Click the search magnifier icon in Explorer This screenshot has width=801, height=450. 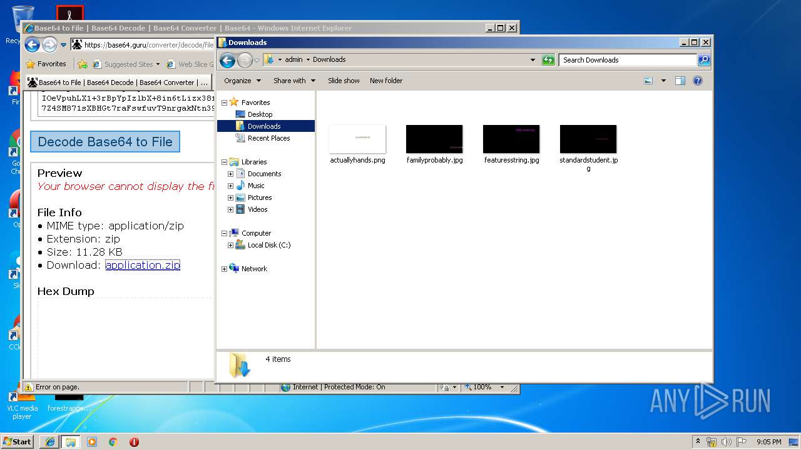point(703,60)
